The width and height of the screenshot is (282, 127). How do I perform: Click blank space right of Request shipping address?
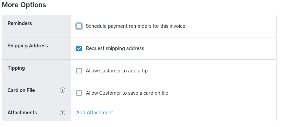point(210,48)
